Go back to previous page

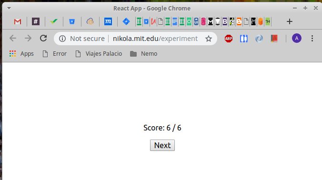pos(13,38)
